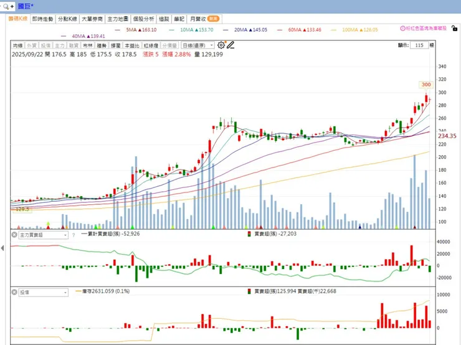
Task: Open the 主力買賣超 indicator dropdown
Action: [x=43, y=235]
